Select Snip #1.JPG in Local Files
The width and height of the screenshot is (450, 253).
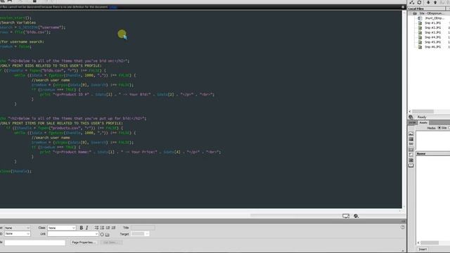433,23
